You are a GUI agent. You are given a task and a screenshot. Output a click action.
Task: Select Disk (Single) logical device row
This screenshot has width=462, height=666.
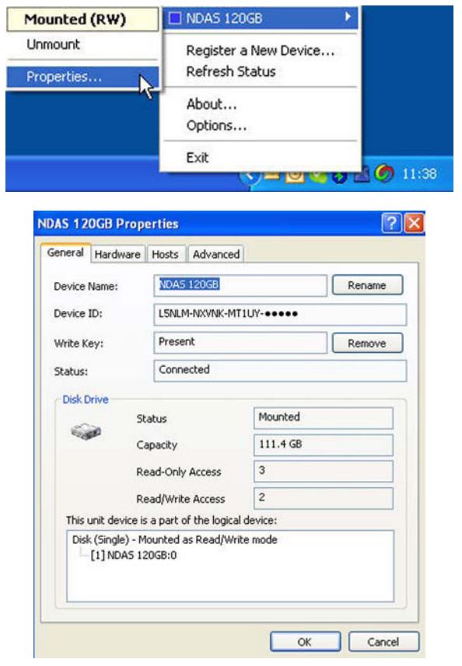click(175, 540)
